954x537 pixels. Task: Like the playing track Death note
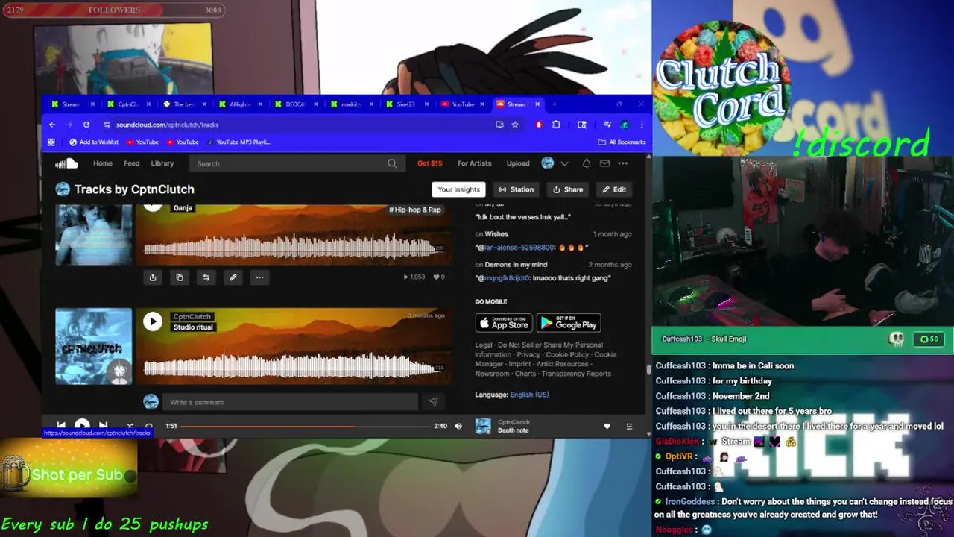[x=607, y=426]
